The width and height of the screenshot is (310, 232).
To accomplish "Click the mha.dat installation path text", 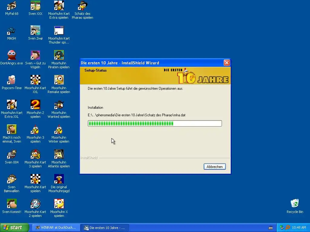I will (137, 115).
